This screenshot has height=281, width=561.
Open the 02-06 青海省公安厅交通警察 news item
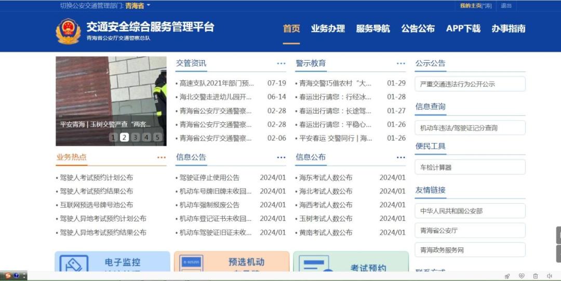(x=216, y=138)
